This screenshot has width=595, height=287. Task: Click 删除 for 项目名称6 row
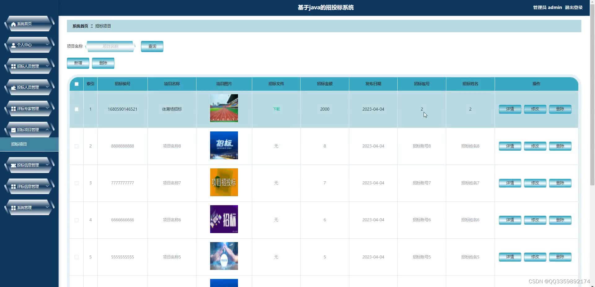560,220
